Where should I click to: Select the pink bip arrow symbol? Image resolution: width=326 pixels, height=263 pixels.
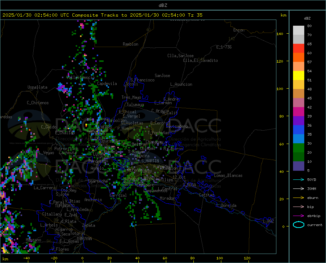pos(298,207)
